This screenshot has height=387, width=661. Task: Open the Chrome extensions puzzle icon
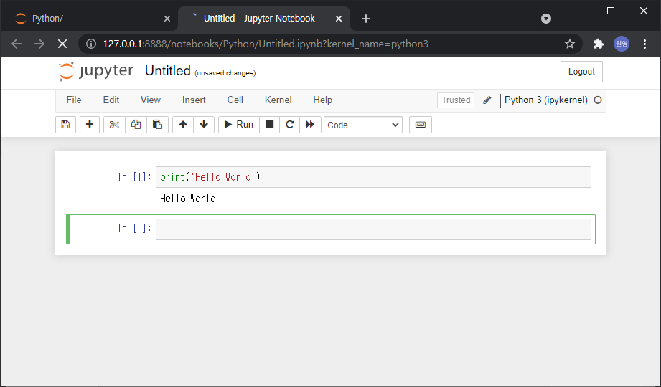click(x=598, y=44)
